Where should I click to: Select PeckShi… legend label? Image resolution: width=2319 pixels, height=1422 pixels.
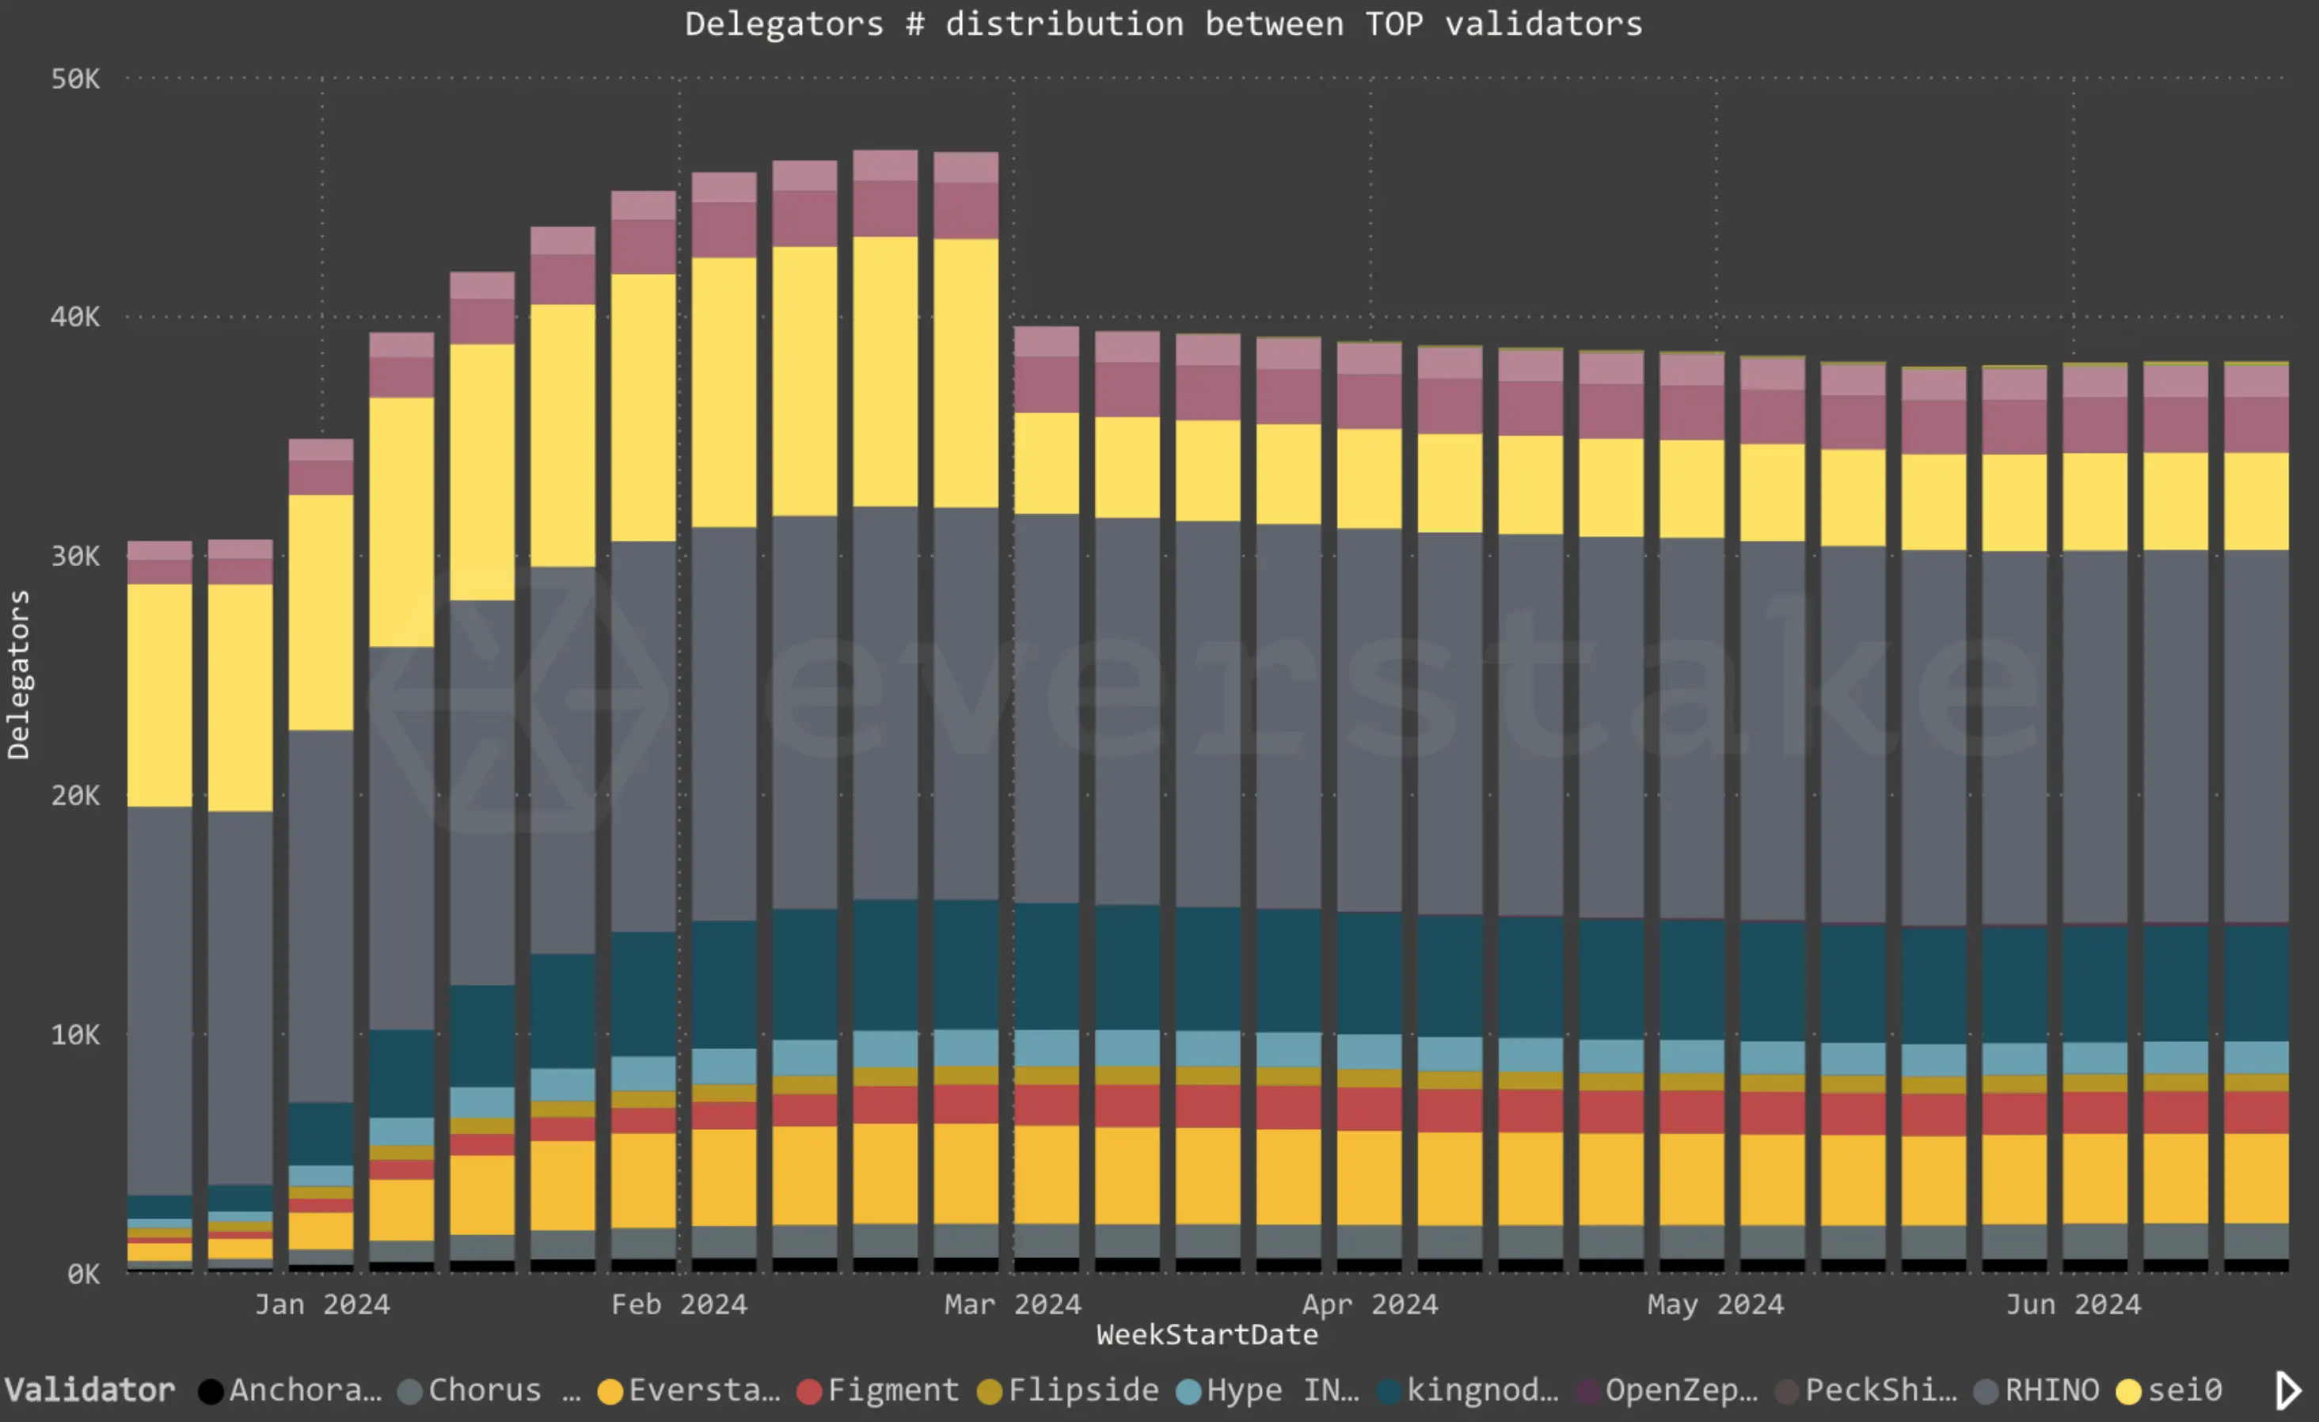pos(1881,1390)
